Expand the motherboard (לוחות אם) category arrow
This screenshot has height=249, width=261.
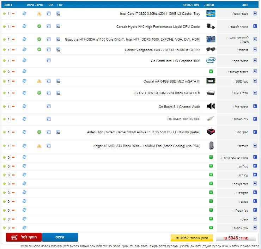[255, 39]
